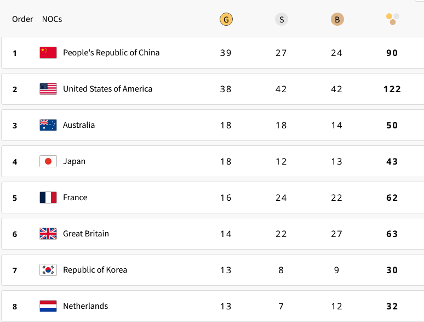This screenshot has width=424, height=322.
Task: Click the NOCs column header
Action: click(x=52, y=19)
